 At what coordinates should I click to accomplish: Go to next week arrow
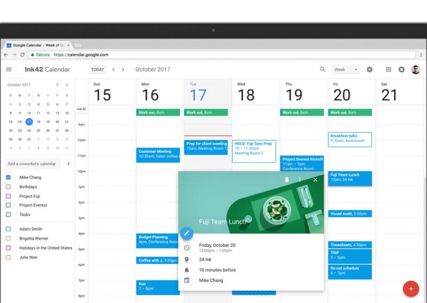[123, 69]
